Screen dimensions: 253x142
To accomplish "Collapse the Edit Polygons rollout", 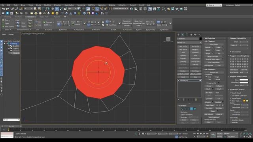I will click(210, 41).
